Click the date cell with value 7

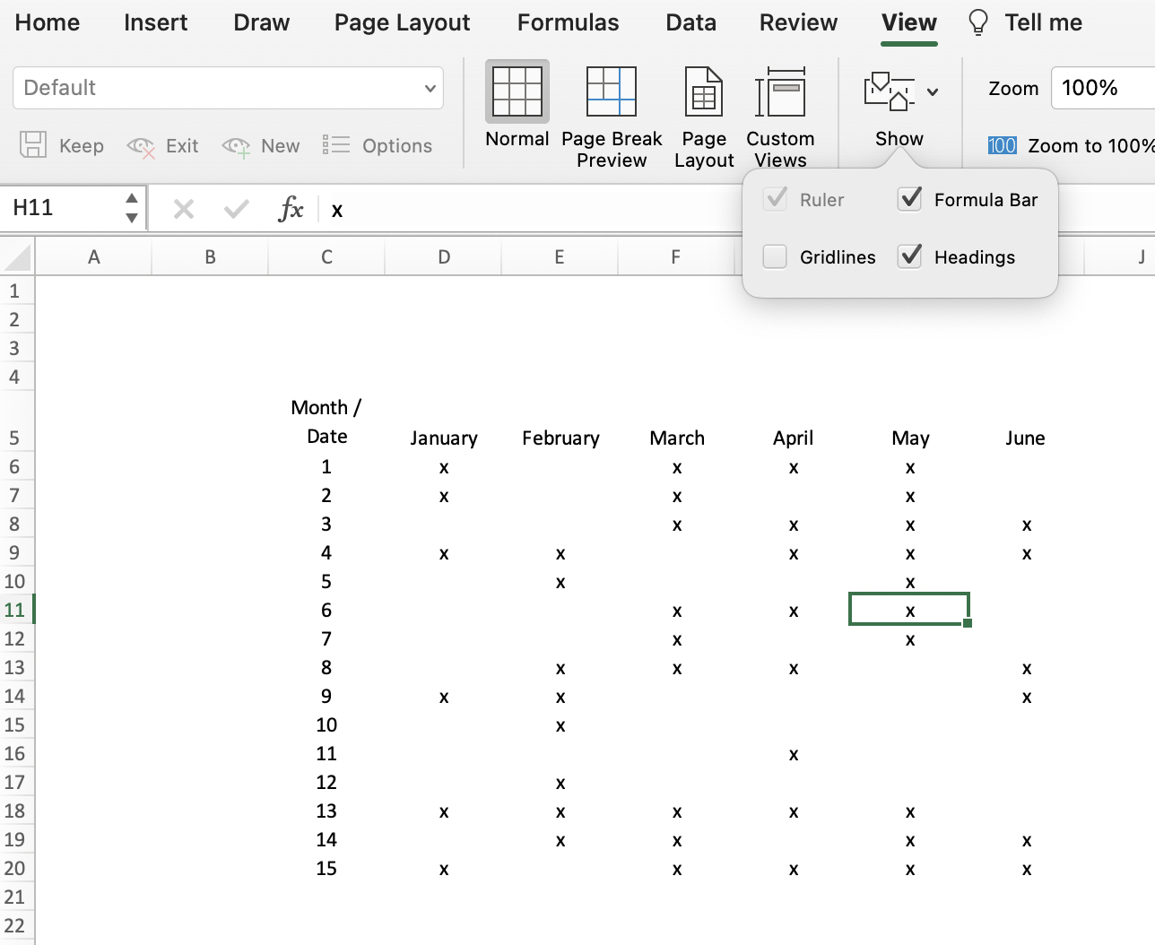tap(326, 638)
